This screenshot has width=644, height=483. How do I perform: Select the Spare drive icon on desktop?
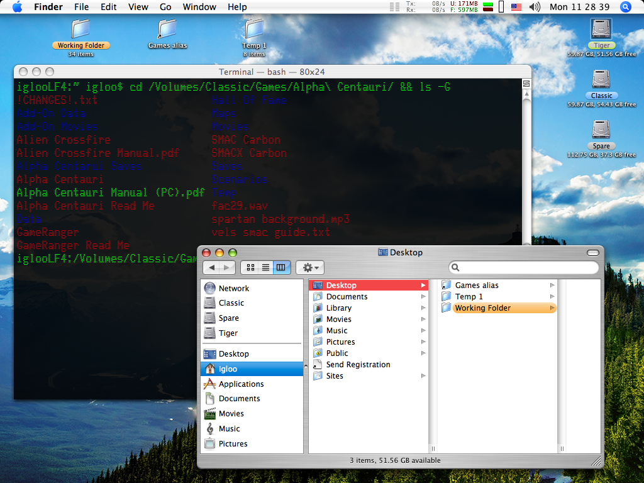tap(601, 130)
